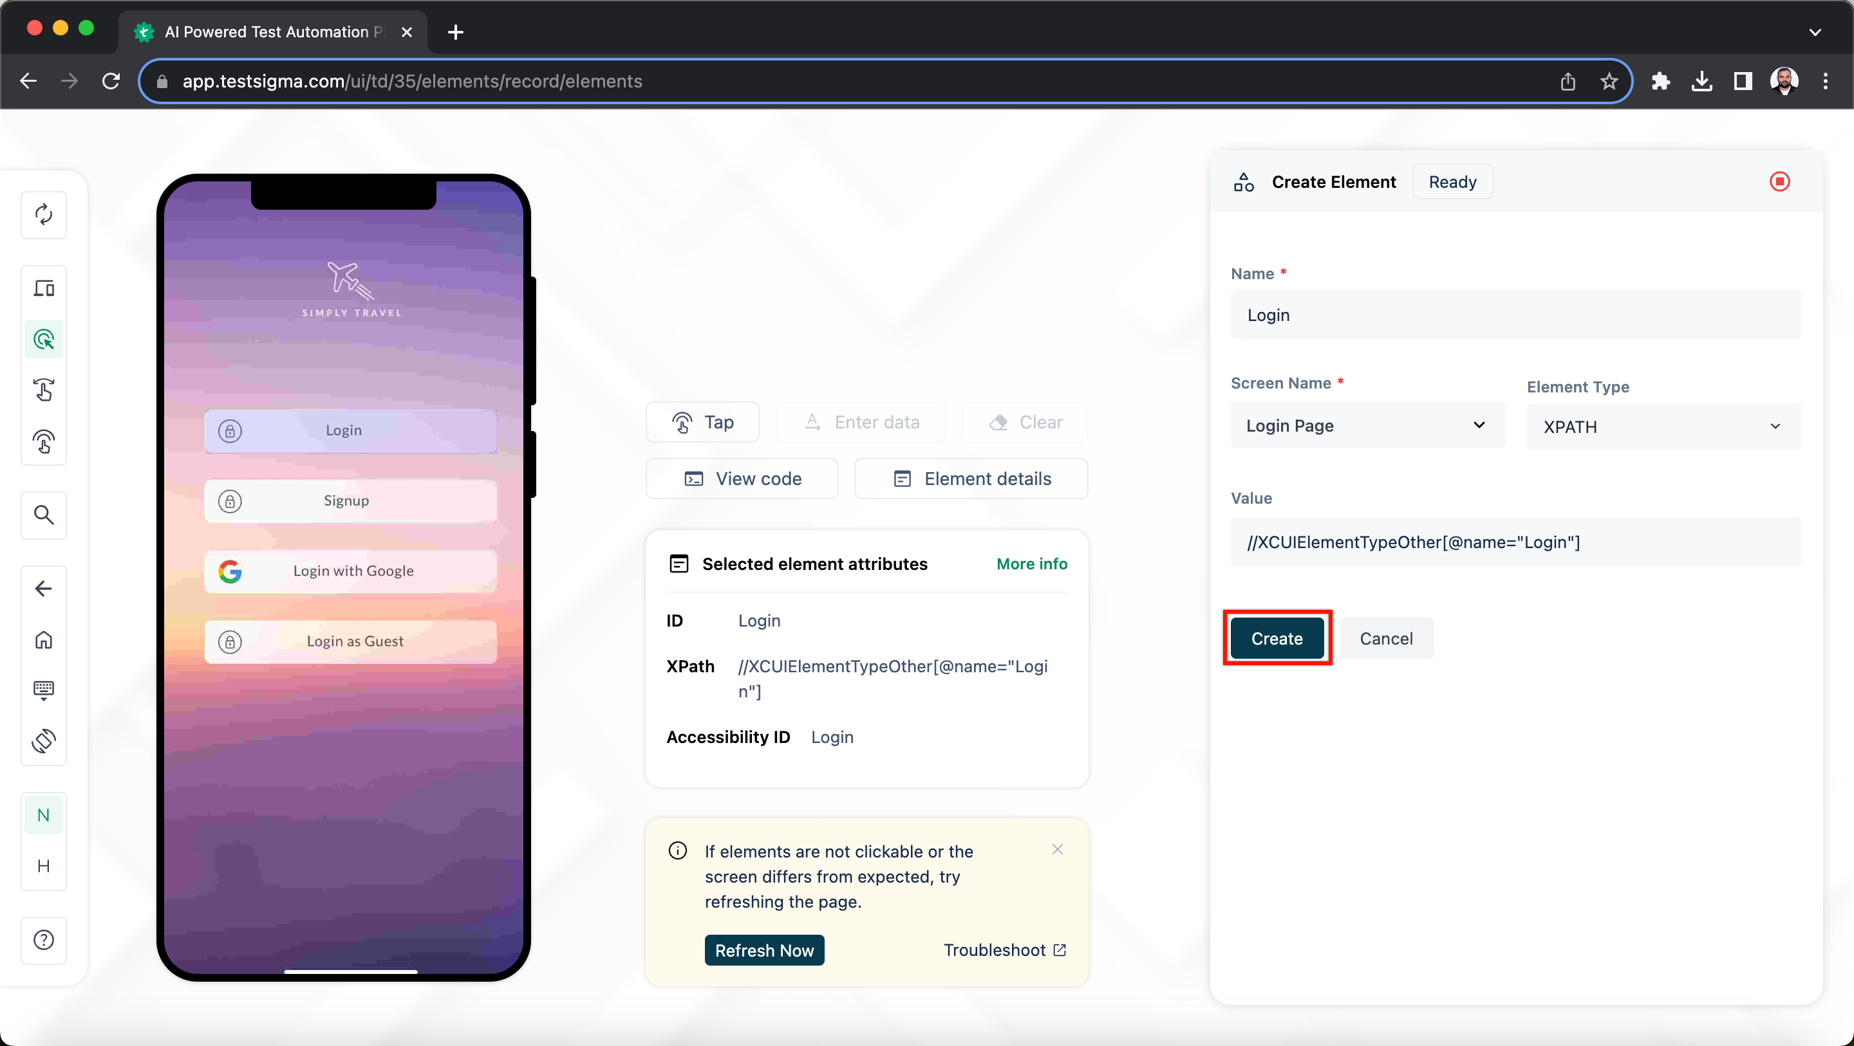The image size is (1854, 1046).
Task: Expand the More info expander
Action: 1030,564
